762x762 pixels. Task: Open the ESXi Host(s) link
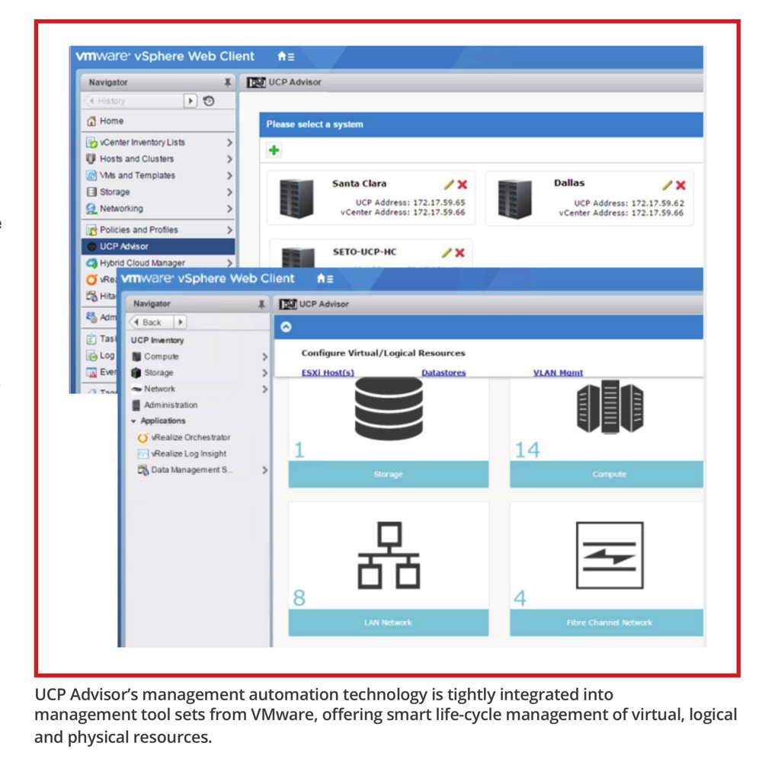(328, 373)
